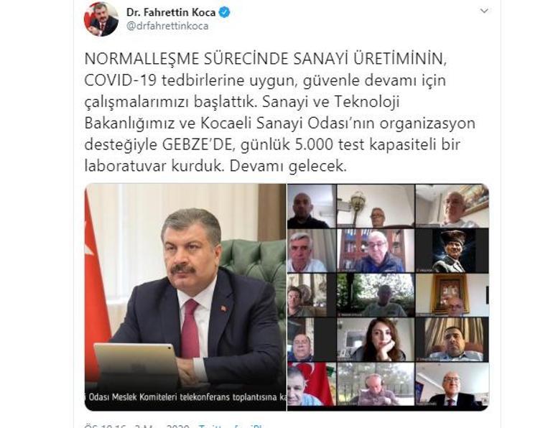
Task: Open the partially visible tweet timestamp
Action: (139, 426)
